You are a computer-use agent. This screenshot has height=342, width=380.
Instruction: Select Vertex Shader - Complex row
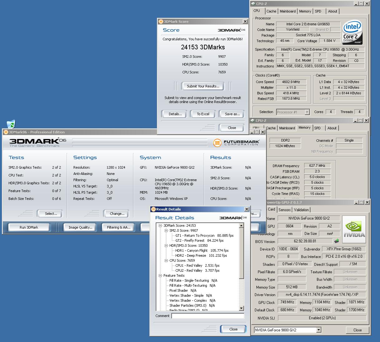(x=192, y=300)
